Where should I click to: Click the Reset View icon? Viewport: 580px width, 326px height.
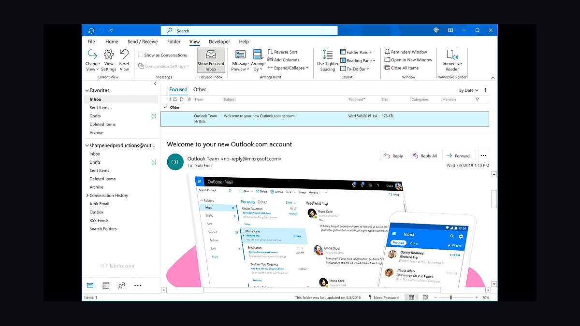(124, 54)
